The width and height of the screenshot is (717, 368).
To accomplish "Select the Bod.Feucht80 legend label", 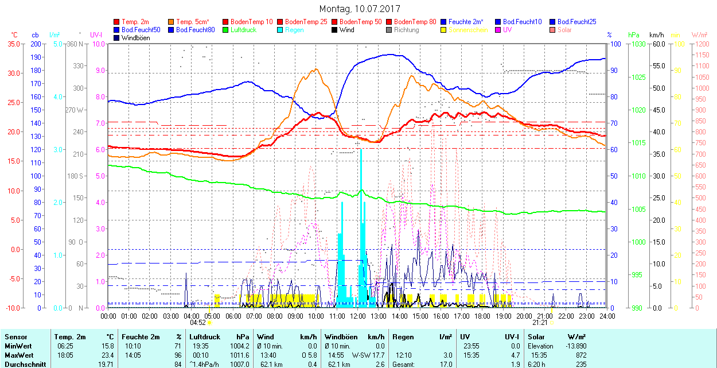I will point(196,30).
